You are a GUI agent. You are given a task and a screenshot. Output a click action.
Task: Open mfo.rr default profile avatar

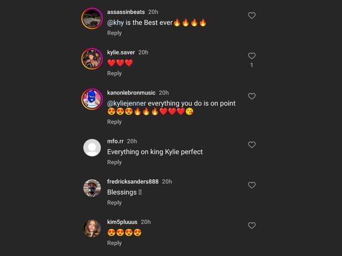tap(92, 148)
